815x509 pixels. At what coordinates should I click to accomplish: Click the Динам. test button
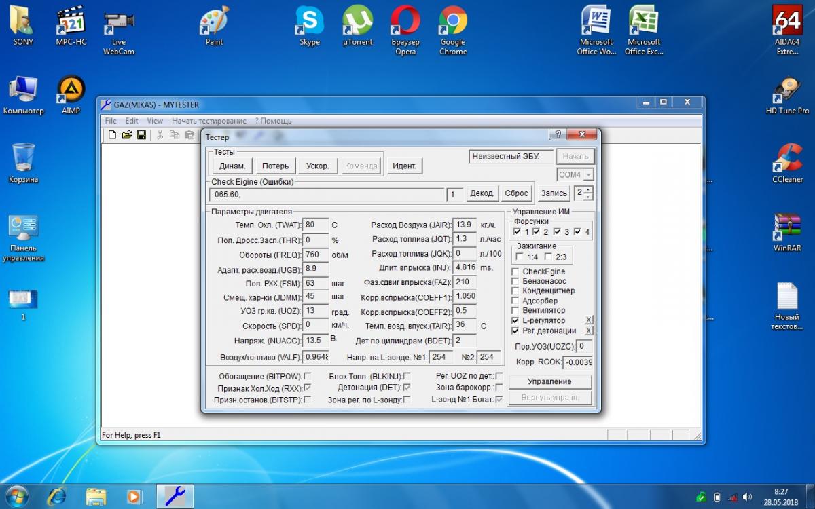[232, 166]
